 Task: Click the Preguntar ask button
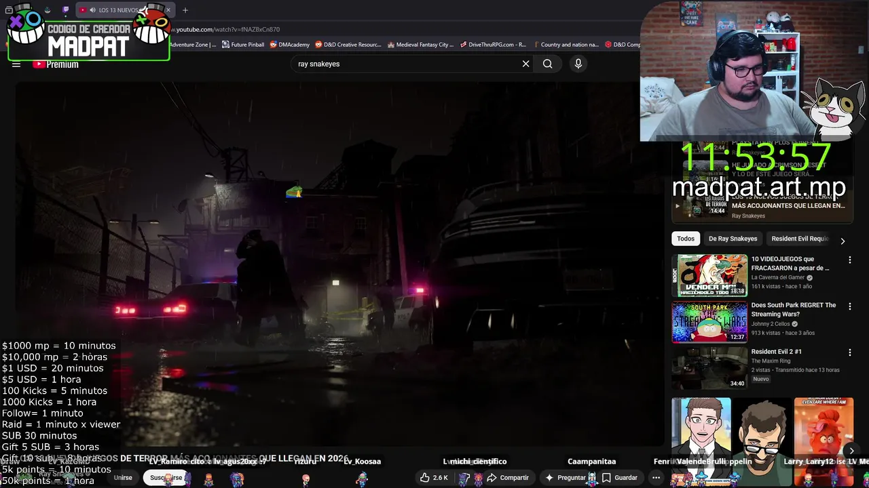tap(565, 478)
